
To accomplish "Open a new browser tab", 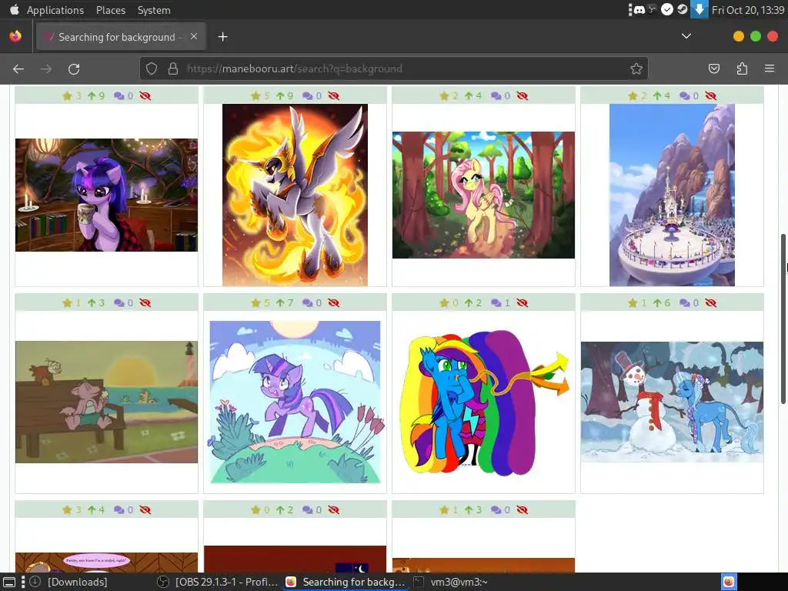I will pyautogui.click(x=222, y=37).
